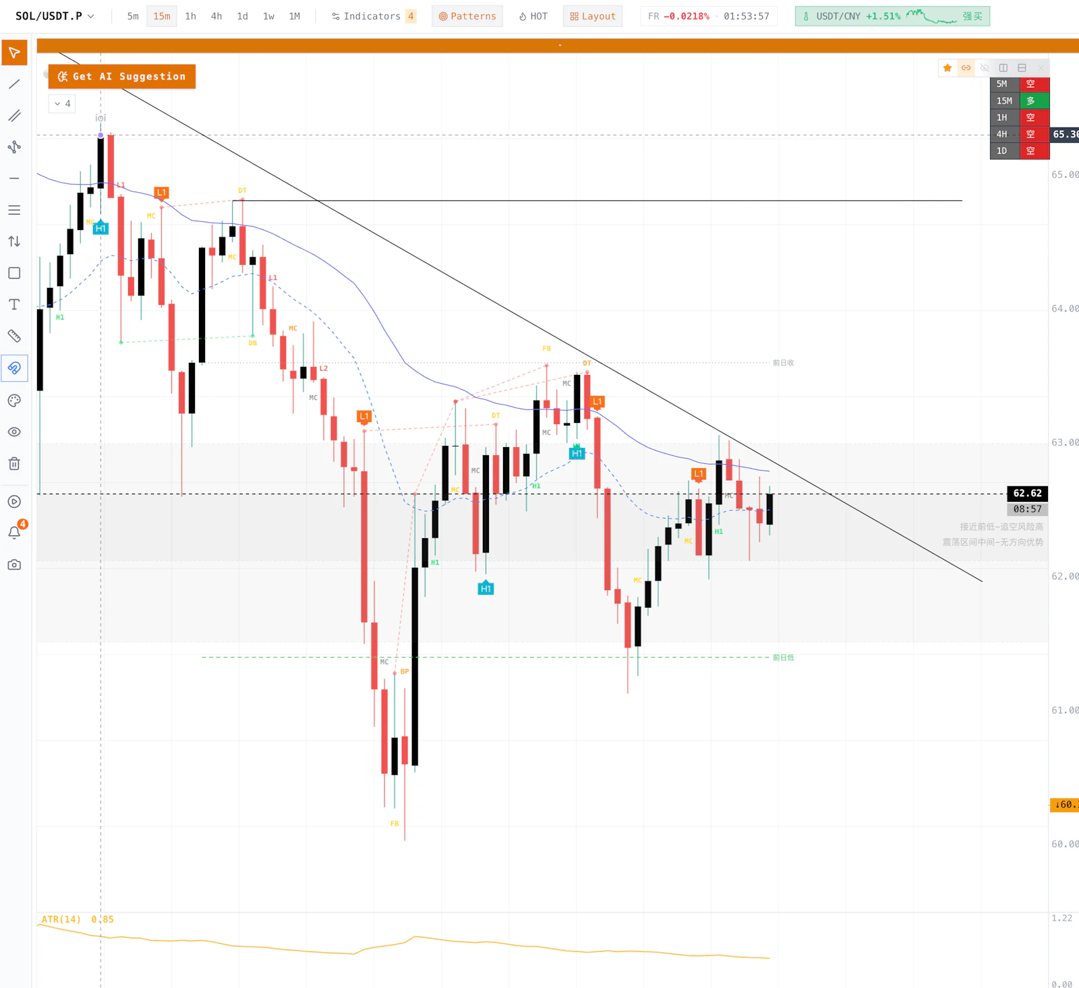The height and width of the screenshot is (988, 1079).
Task: Click the 1H trend signal row
Action: coord(1020,117)
